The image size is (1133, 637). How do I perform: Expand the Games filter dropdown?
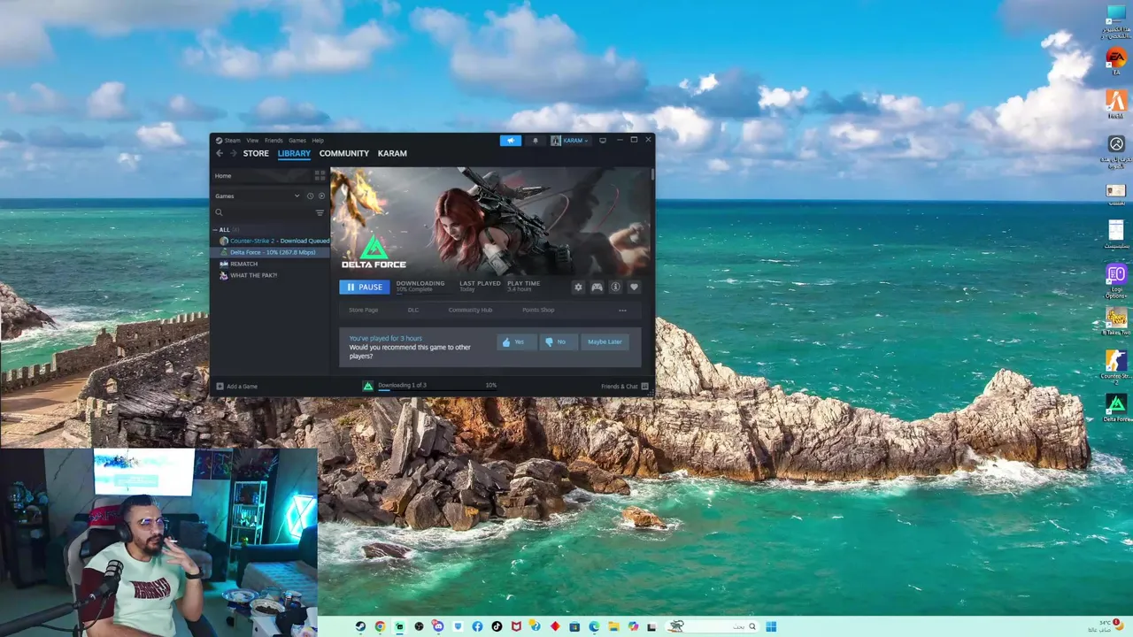point(297,196)
